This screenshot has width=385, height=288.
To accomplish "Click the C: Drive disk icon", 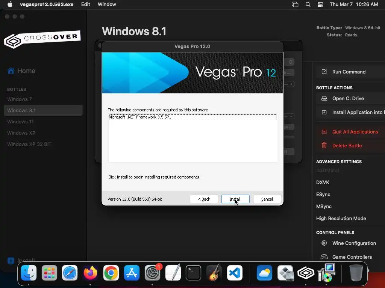I will (324, 99).
